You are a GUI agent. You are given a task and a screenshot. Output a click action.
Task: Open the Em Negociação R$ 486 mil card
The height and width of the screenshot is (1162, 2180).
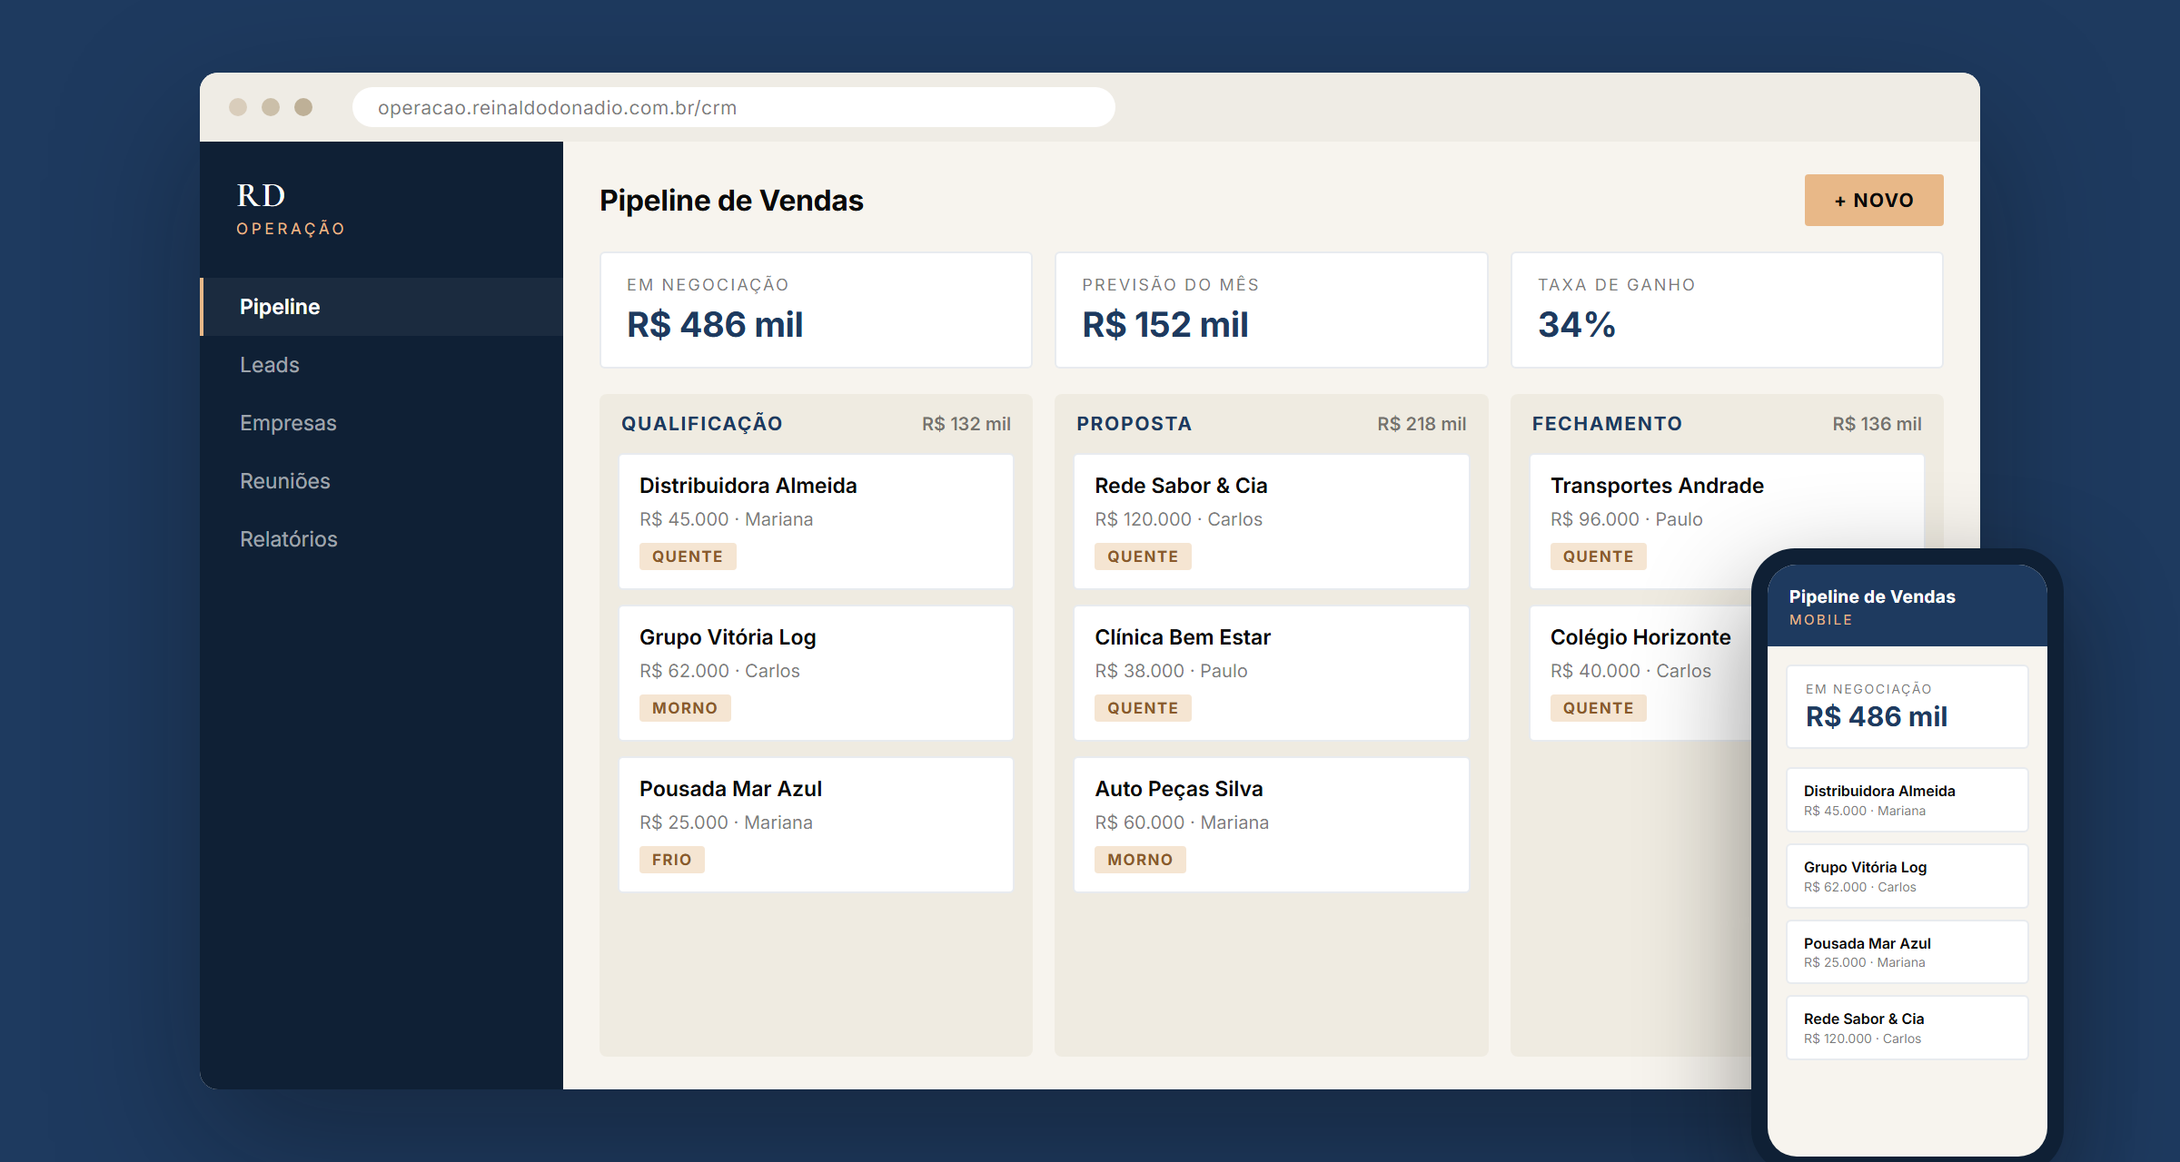pos(816,310)
